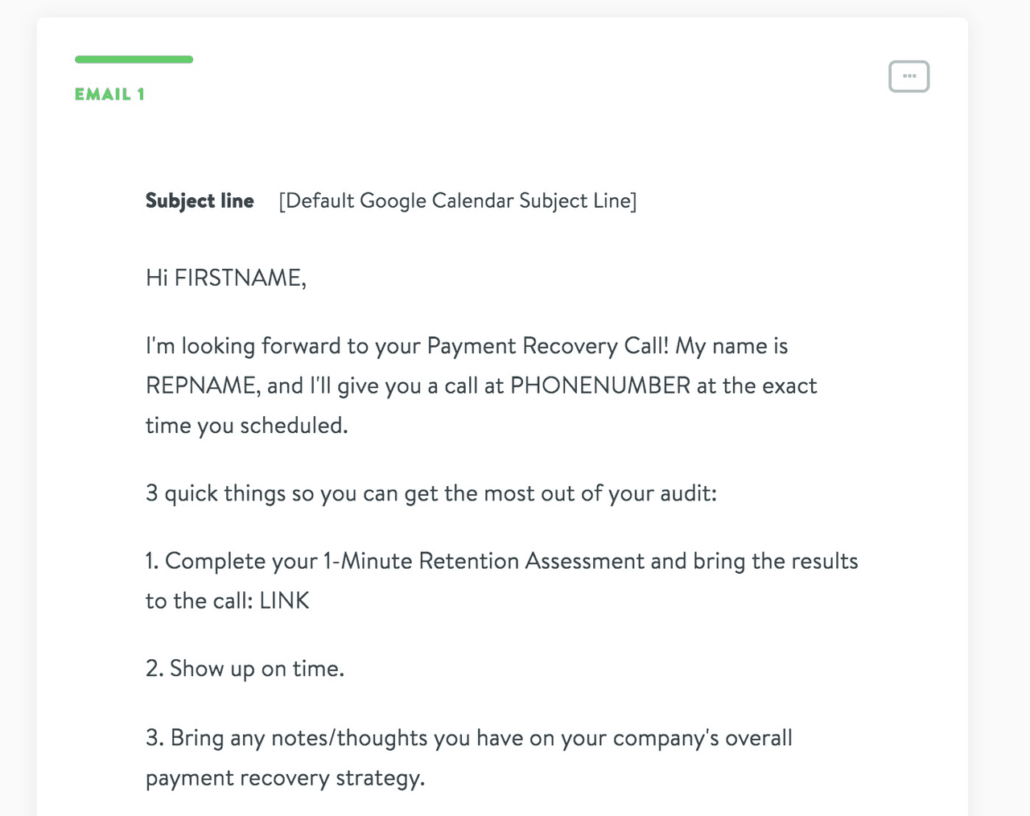Screen dimensions: 1030x816
Task: Click the 'time you scheduled.' text
Action: (246, 425)
